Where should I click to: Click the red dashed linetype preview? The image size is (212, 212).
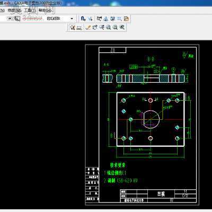point(32,19)
